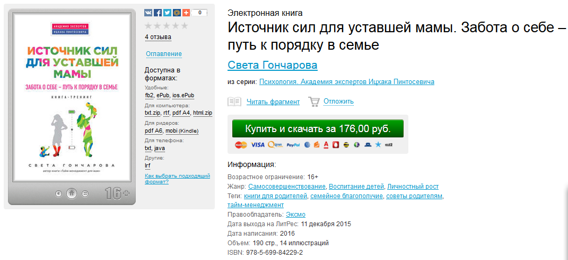
Task: Choose the rtf format
Action: 165,113
